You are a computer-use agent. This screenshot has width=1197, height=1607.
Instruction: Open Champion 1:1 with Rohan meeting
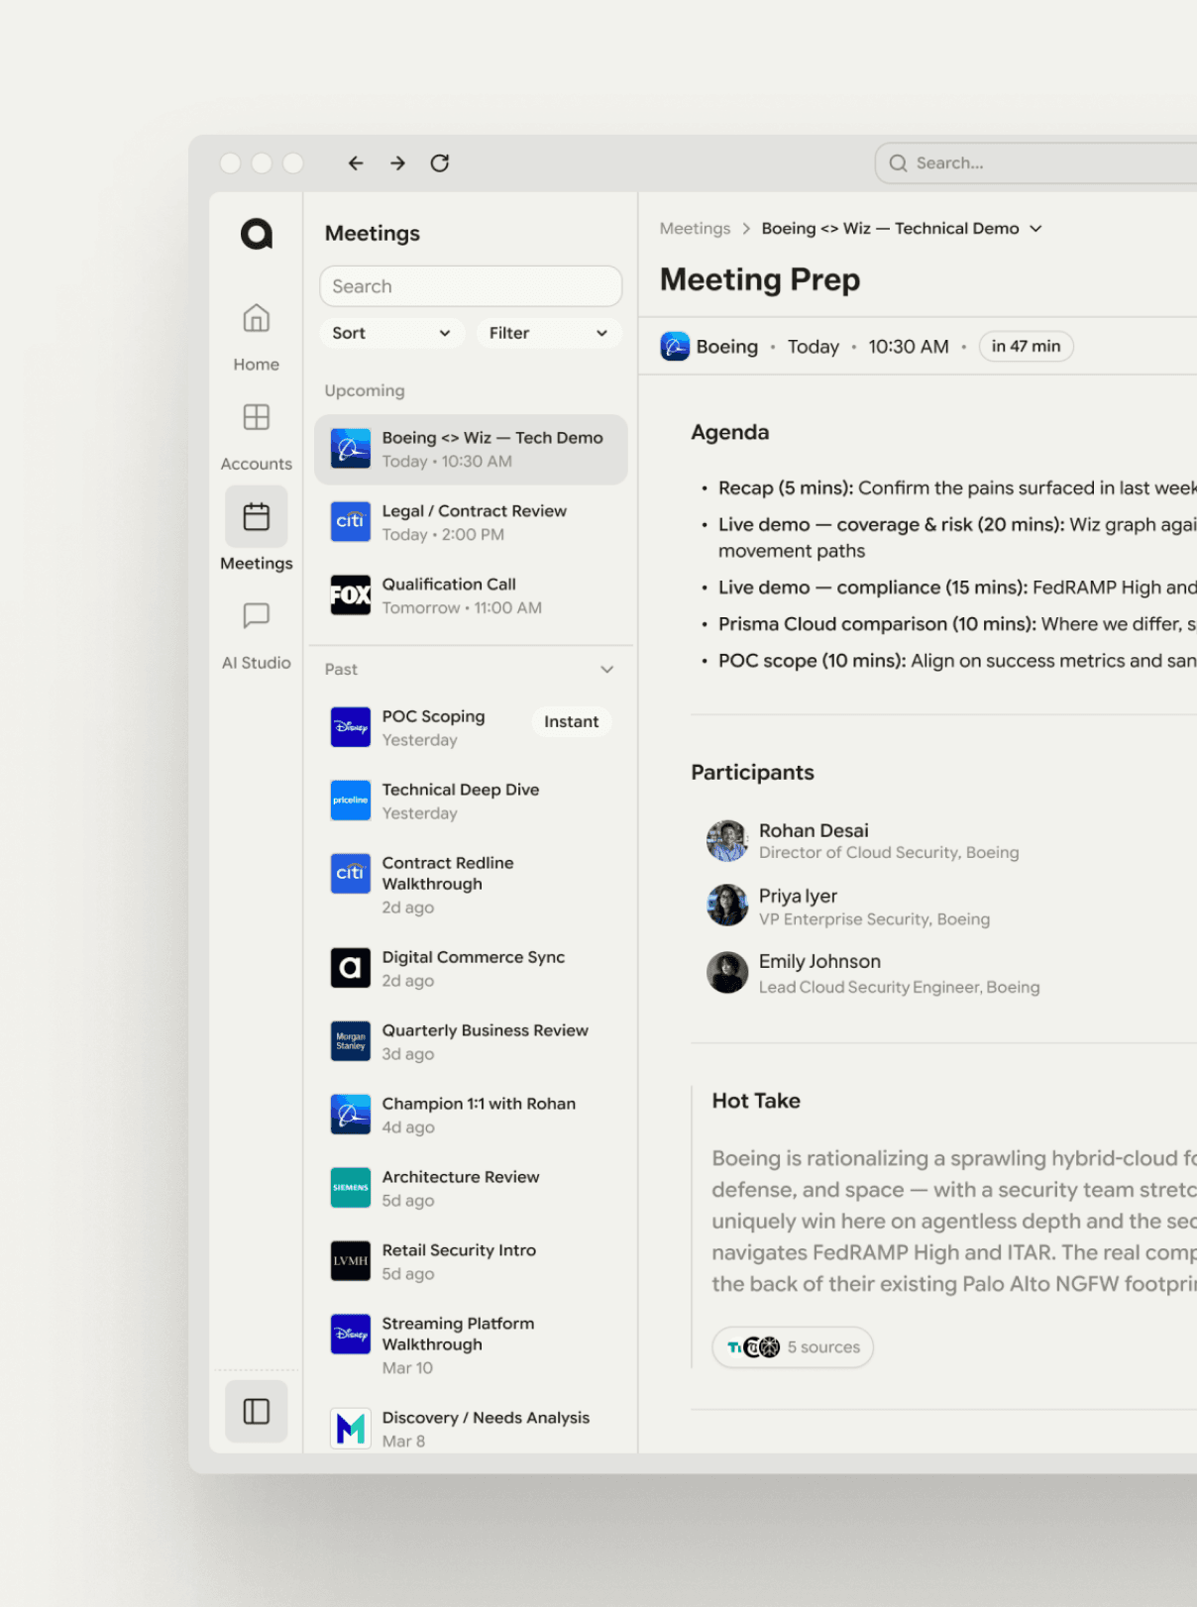[x=471, y=1115]
